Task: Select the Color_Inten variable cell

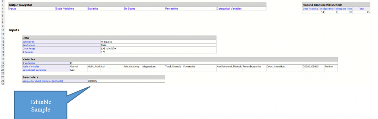Action: pyautogui.click(x=273, y=67)
